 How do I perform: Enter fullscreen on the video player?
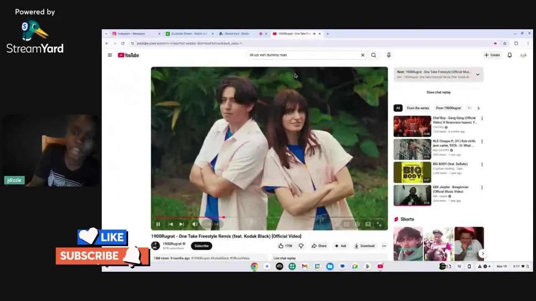[x=379, y=224]
